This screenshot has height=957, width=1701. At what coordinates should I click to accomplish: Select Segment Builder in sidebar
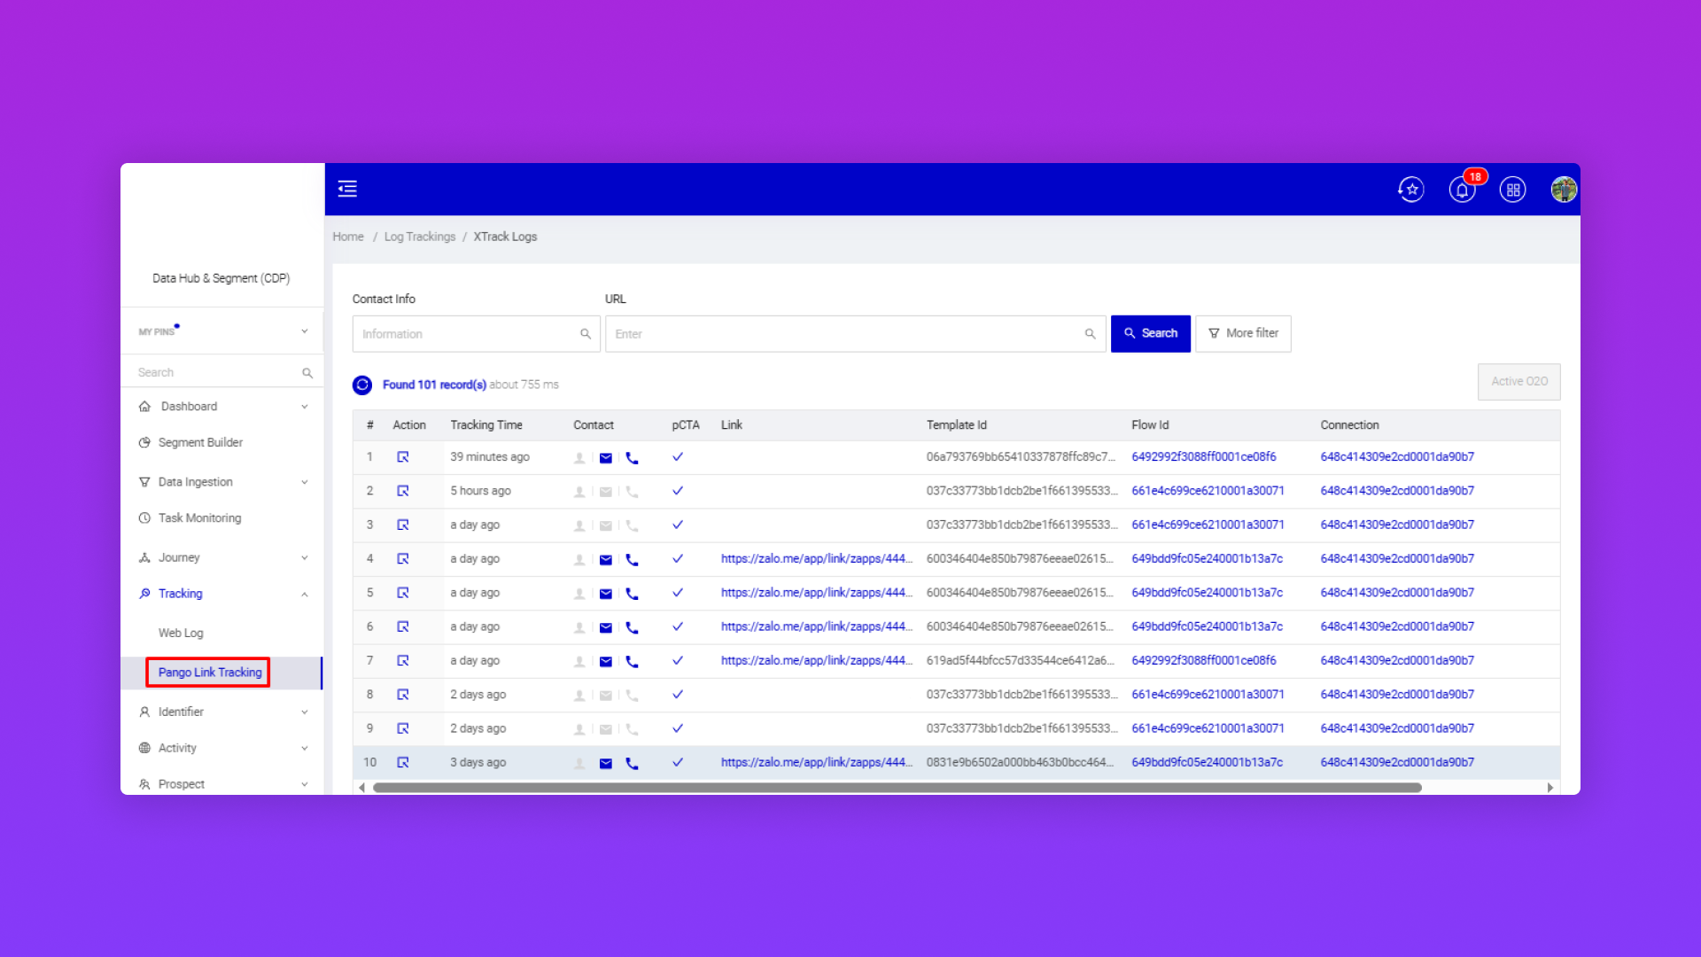(x=200, y=442)
